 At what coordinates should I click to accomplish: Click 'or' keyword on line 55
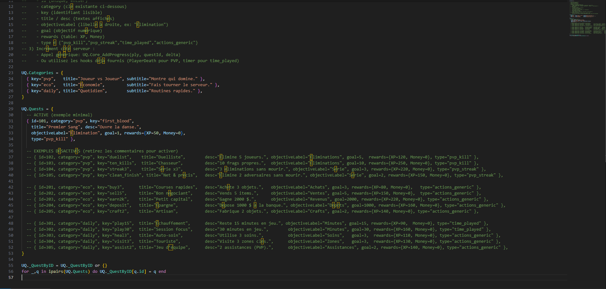point(97,266)
